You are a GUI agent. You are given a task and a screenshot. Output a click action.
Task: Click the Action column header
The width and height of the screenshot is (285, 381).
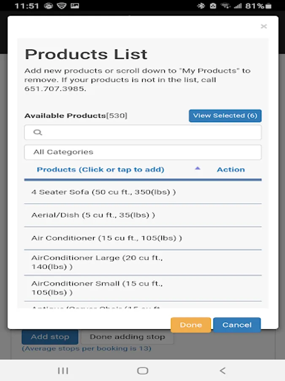coord(231,170)
